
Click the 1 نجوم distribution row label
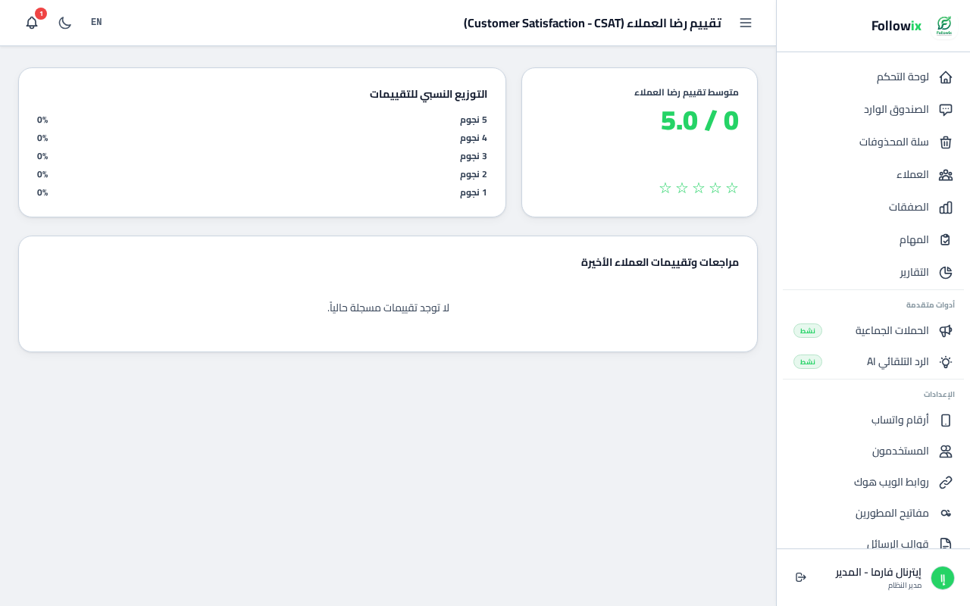[x=474, y=192]
